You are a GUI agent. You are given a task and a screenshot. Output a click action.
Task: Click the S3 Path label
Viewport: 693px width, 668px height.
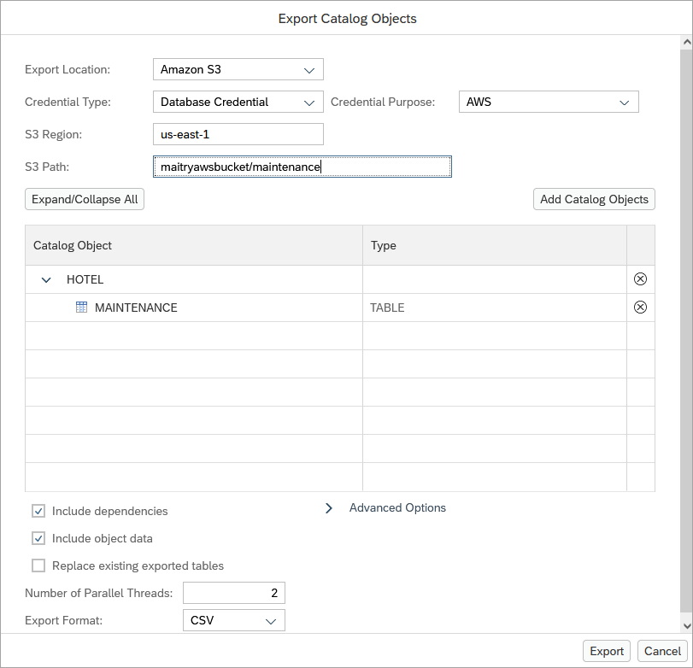[47, 167]
